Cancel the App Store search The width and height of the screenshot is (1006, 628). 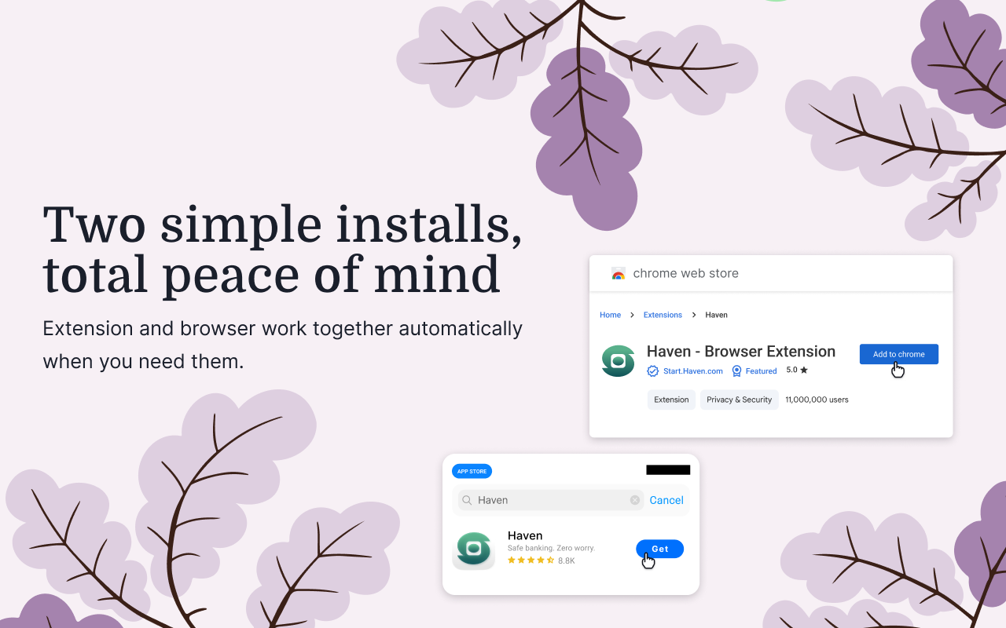(x=666, y=500)
